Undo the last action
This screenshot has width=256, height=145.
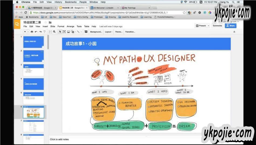[36, 32]
